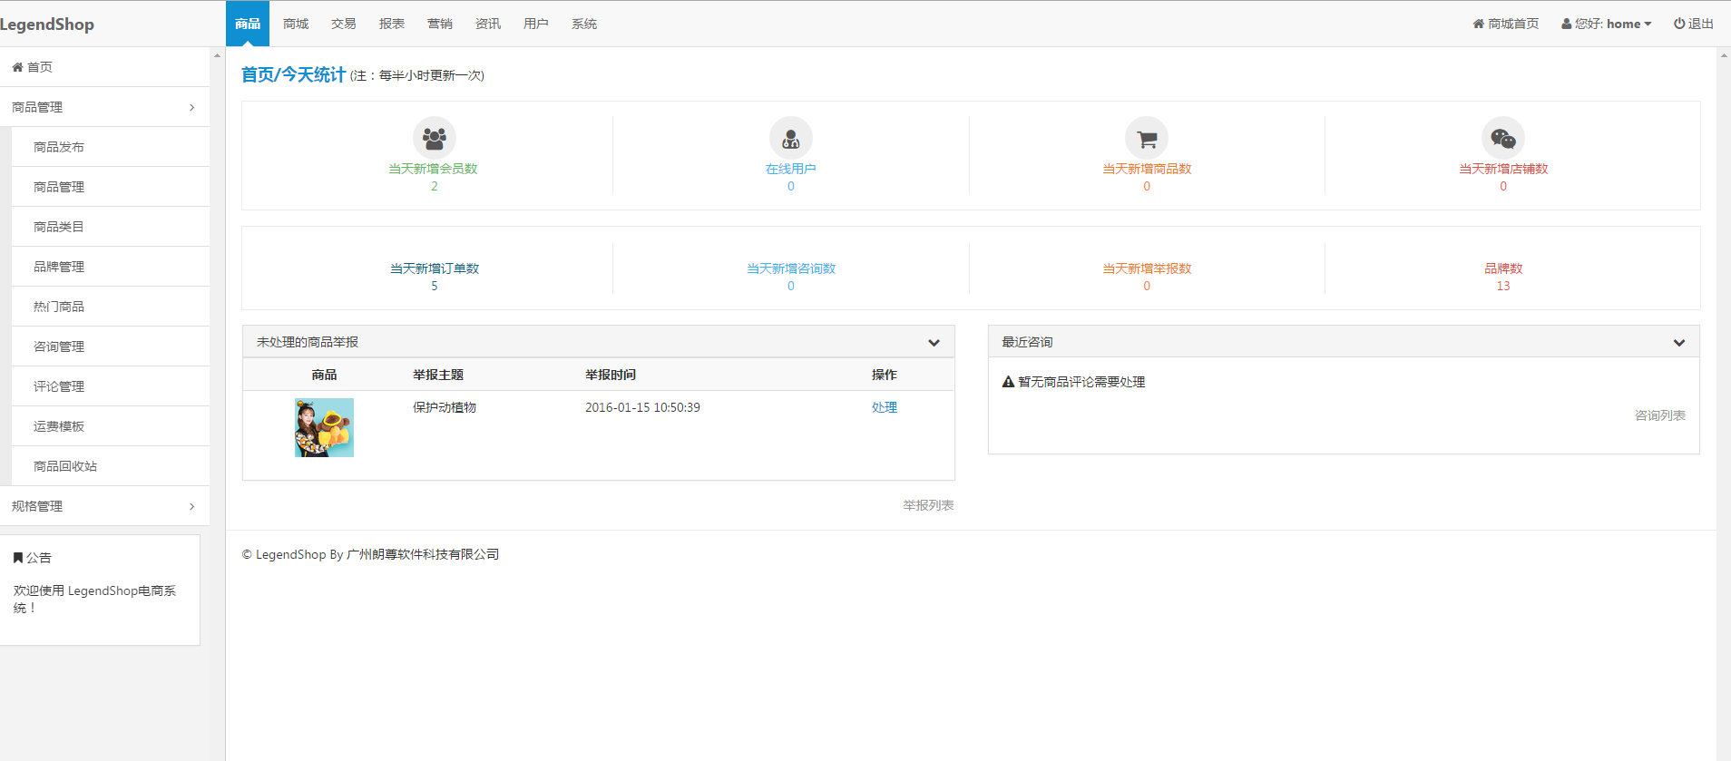The height and width of the screenshot is (761, 1731).
Task: Click the 当天新增订单数 label
Action: pyautogui.click(x=435, y=268)
